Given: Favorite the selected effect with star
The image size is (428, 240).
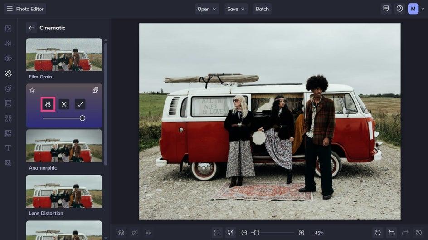Looking at the screenshot, I should [x=32, y=90].
